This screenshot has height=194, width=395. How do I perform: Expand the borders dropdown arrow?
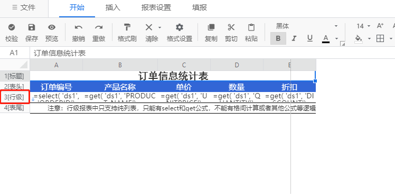click(x=391, y=38)
